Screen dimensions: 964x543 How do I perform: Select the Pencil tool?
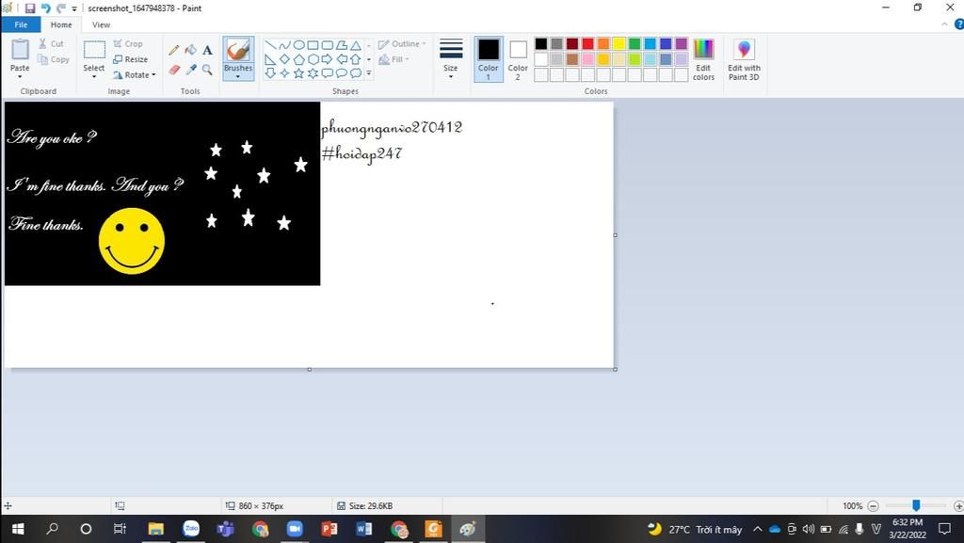pos(174,51)
